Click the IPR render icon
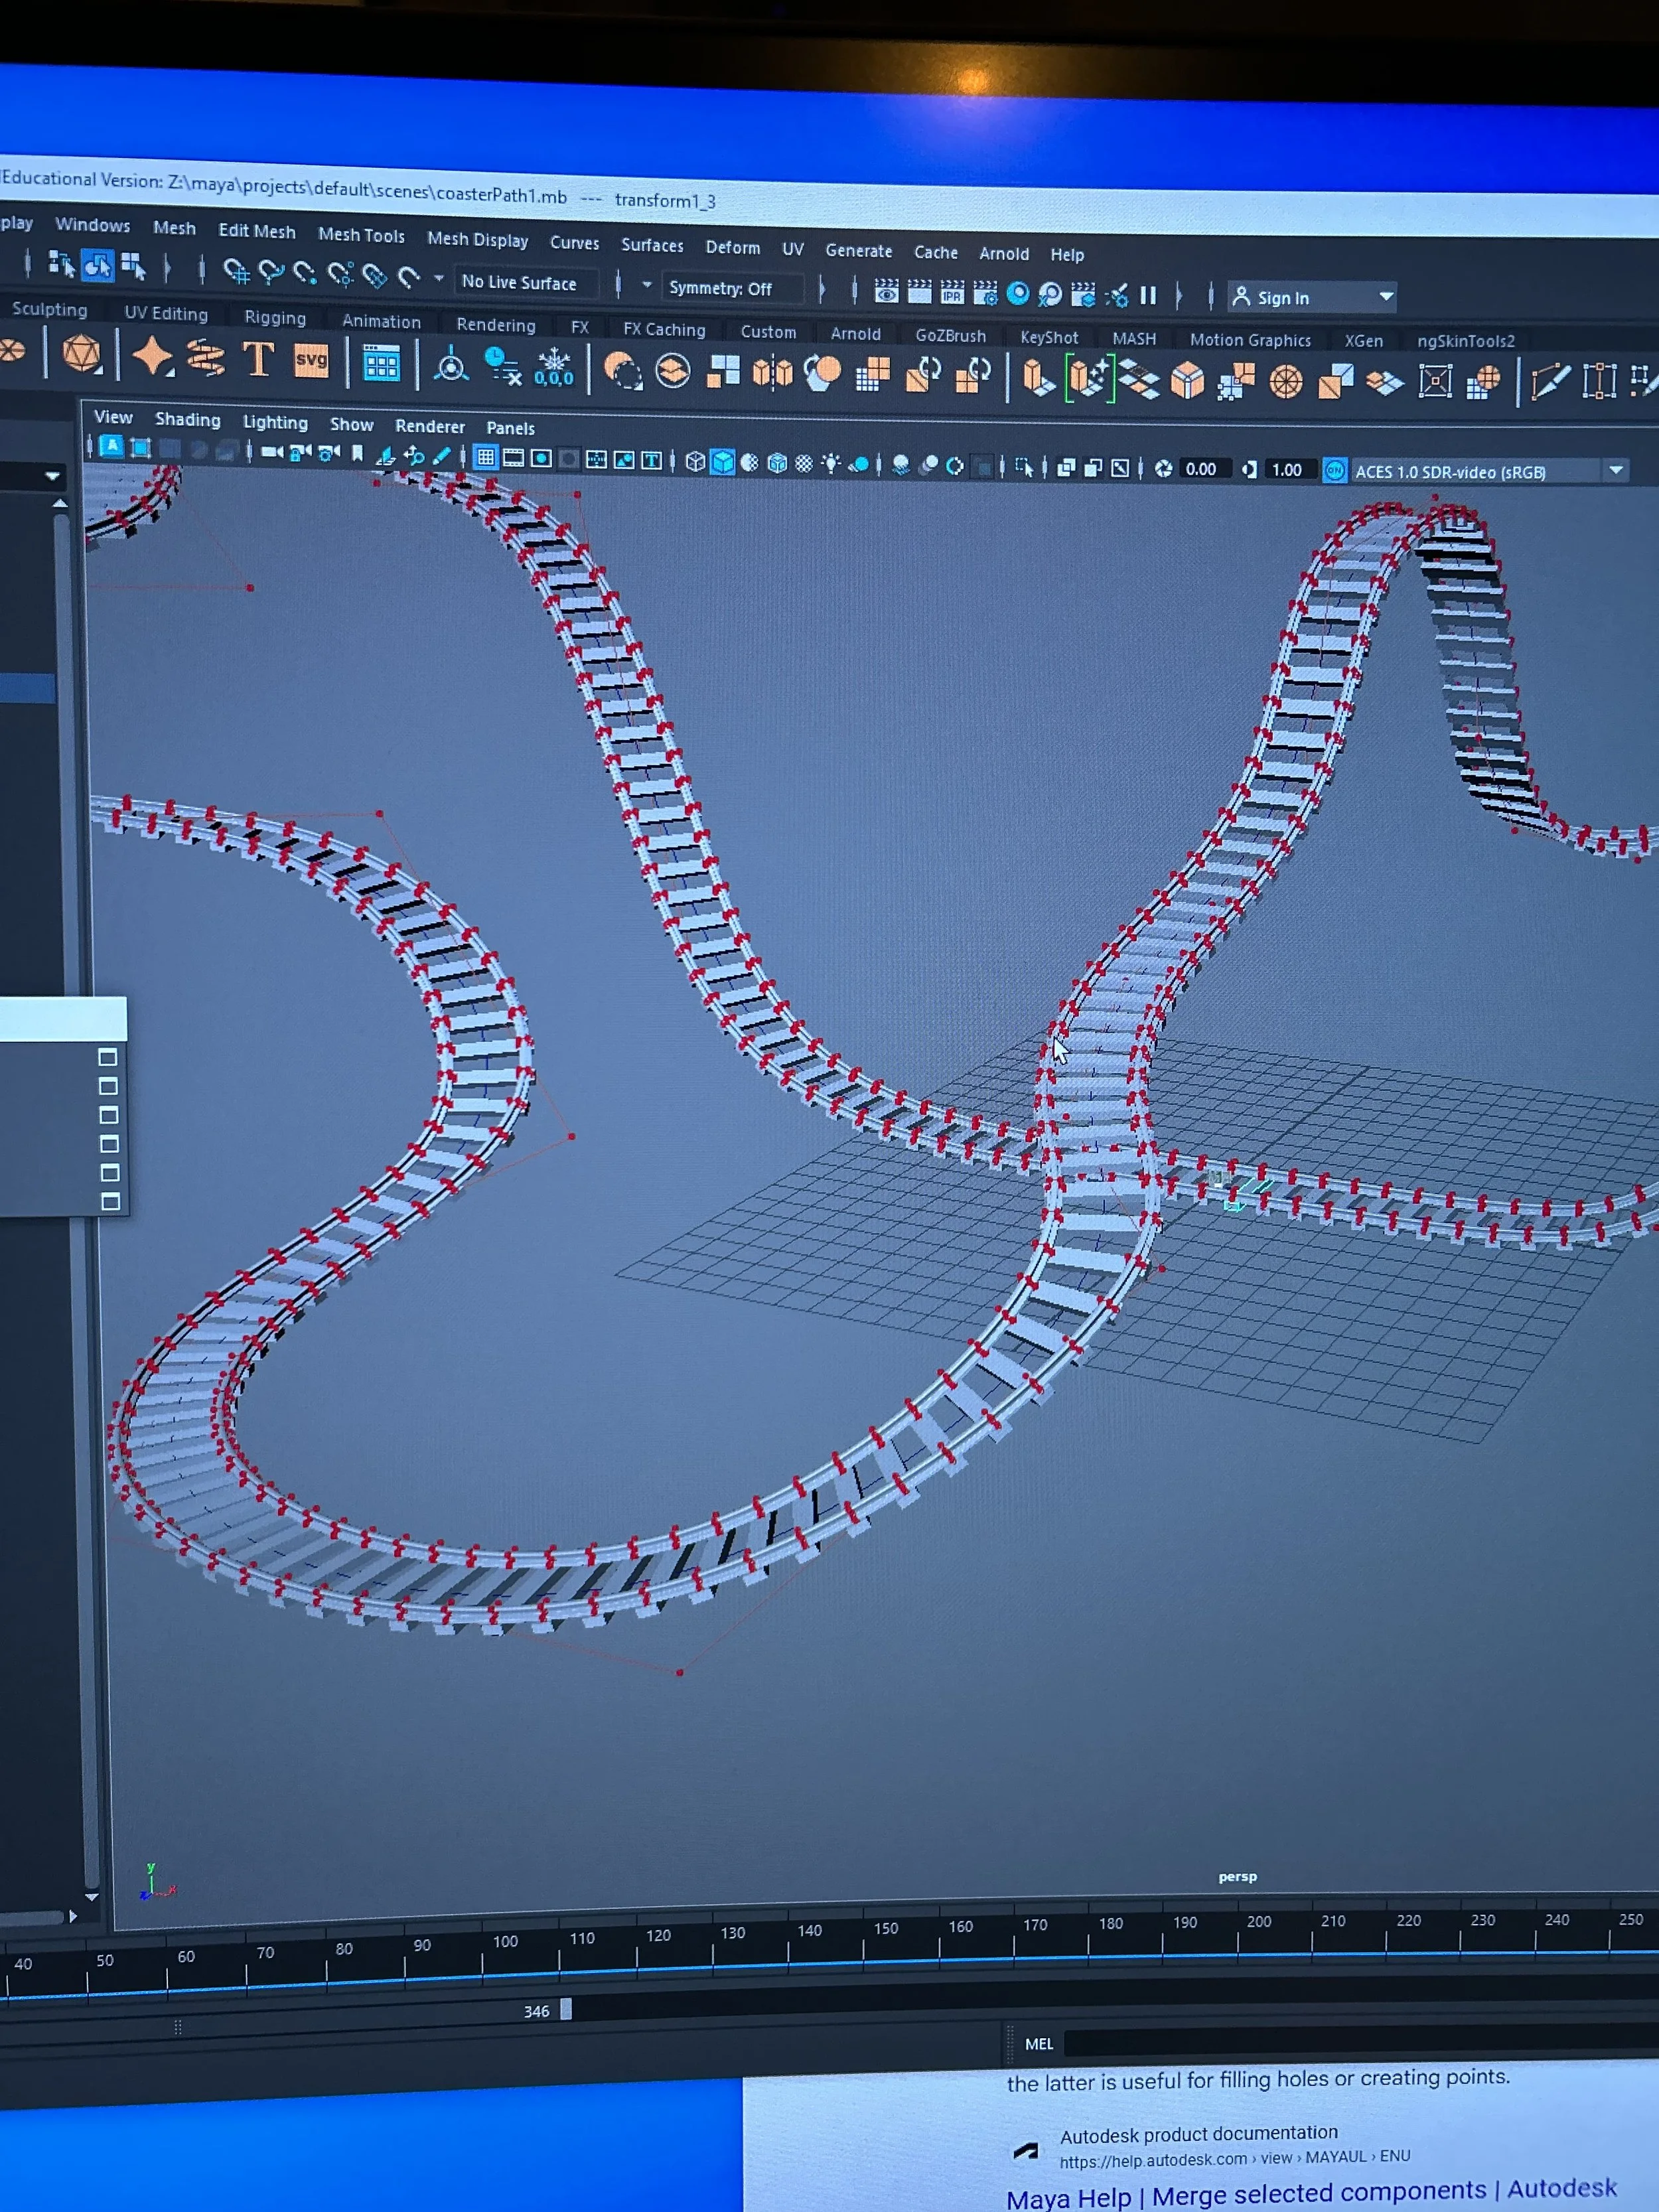This screenshot has width=1659, height=2212. [x=952, y=293]
